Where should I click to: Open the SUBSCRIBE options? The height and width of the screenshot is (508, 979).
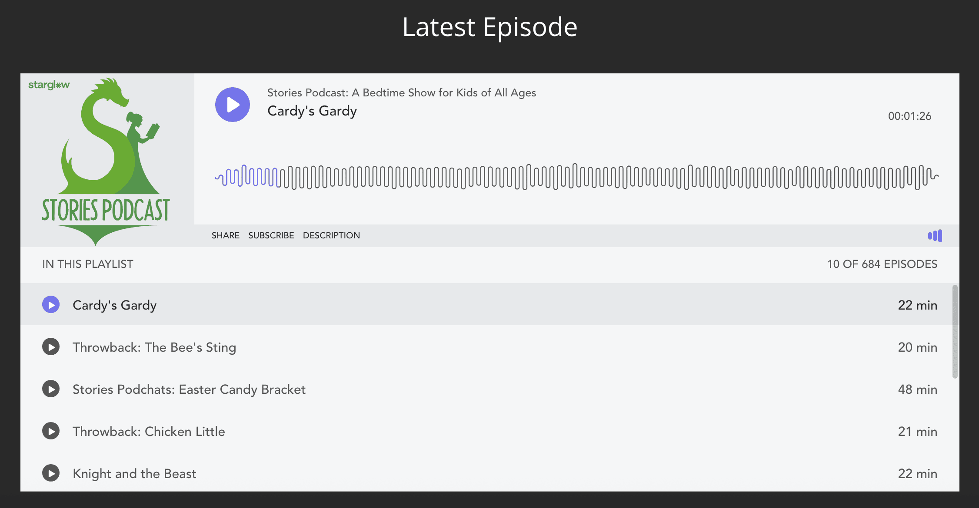pyautogui.click(x=271, y=235)
